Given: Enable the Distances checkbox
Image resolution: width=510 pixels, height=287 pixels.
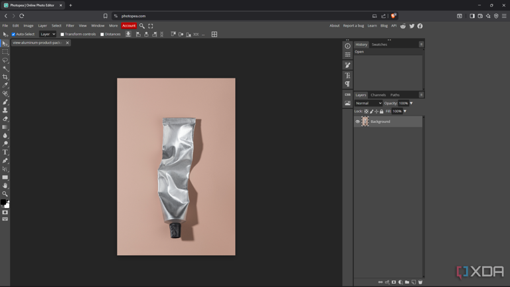Looking at the screenshot, I should [102, 34].
